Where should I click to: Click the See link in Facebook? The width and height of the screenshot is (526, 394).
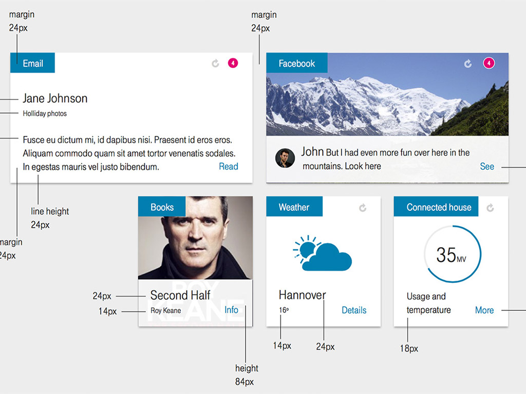[487, 166]
